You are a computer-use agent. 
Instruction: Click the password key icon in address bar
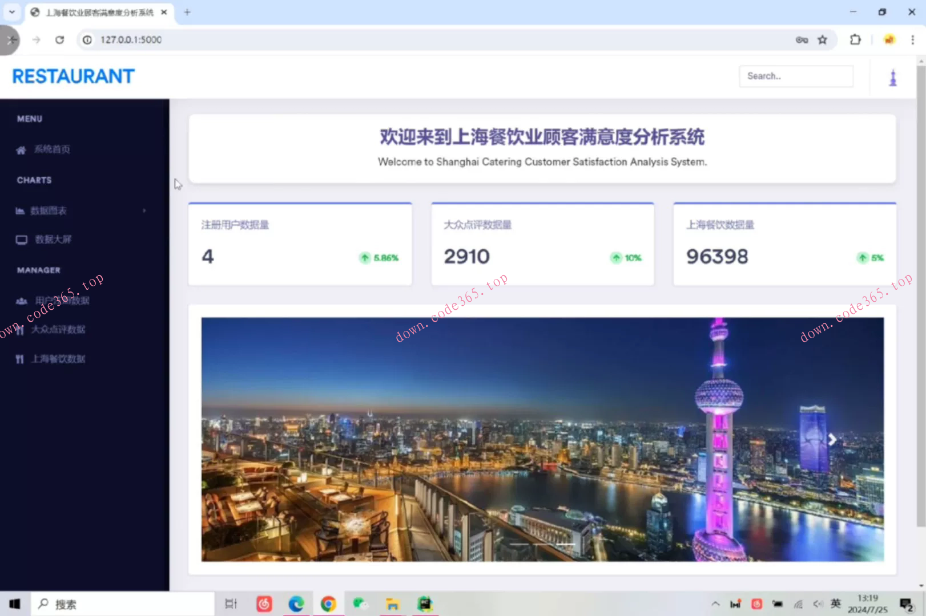click(x=802, y=40)
